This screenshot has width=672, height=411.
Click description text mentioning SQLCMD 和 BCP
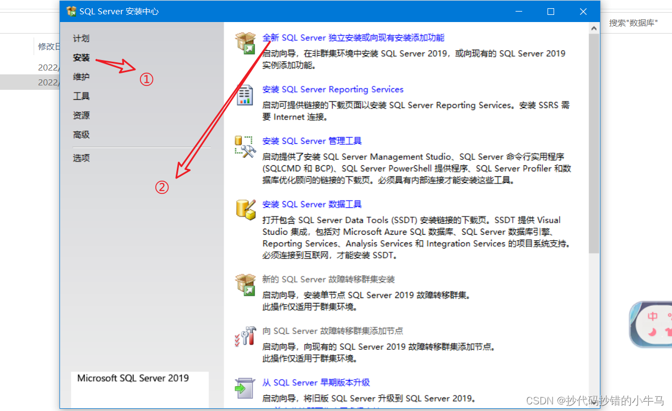coord(417,169)
